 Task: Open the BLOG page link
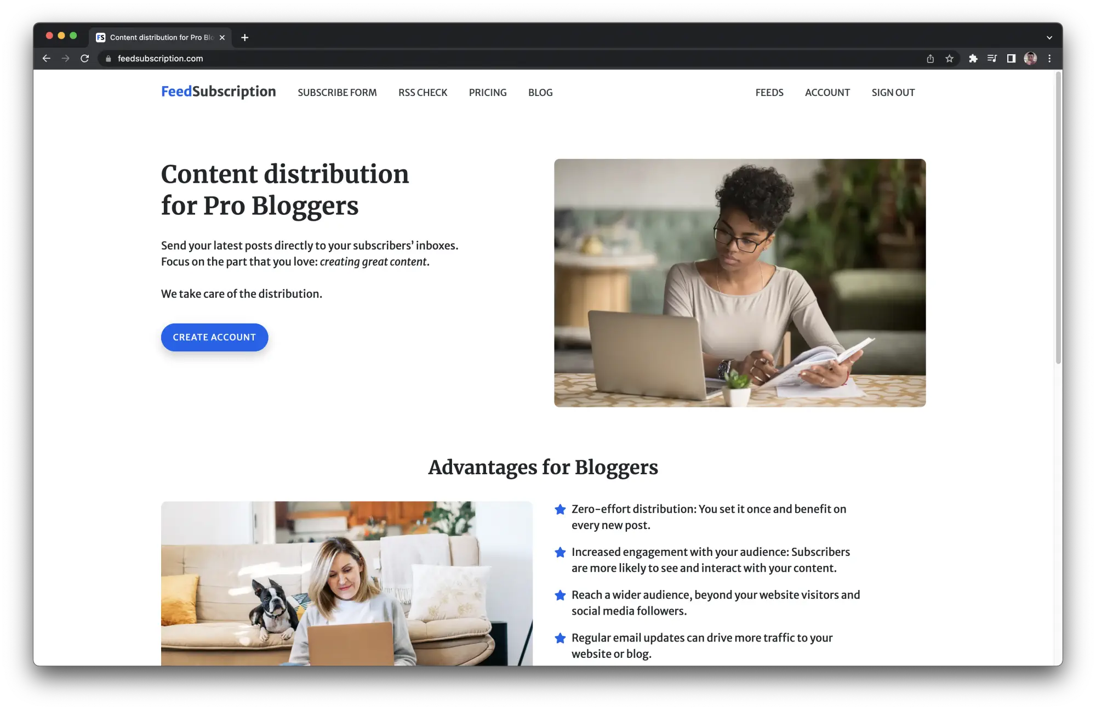pos(540,92)
